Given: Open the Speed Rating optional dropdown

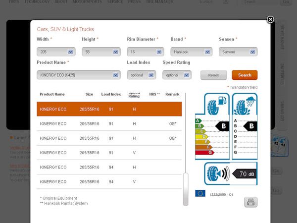Looking at the screenshot, I should [x=177, y=75].
